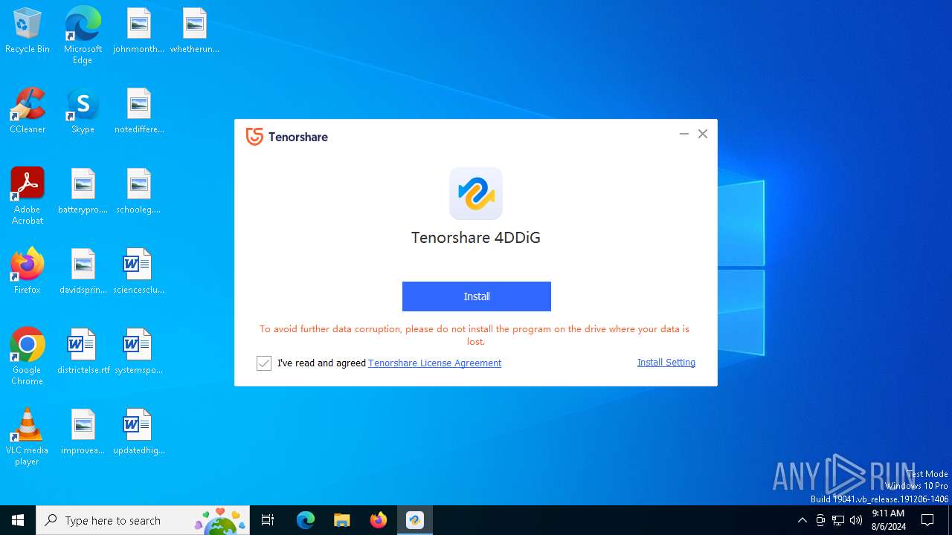The width and height of the screenshot is (952, 535).
Task: Click the network status tray icon
Action: [x=838, y=520]
